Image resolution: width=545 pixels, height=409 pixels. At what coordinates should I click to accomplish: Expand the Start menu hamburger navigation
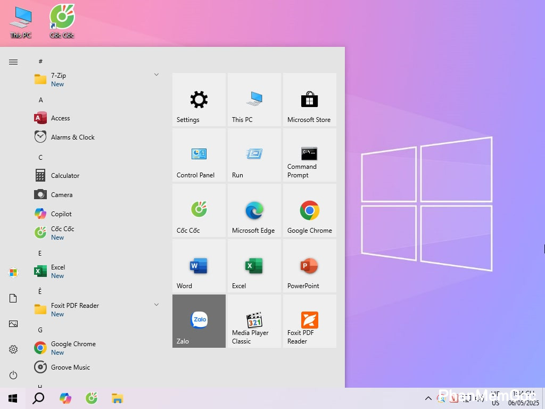coord(13,62)
